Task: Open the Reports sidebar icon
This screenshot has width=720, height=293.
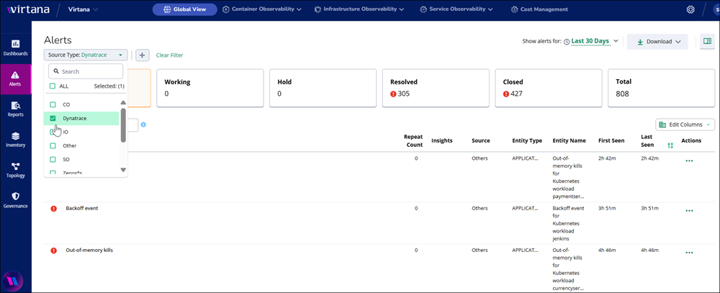Action: coord(16,109)
